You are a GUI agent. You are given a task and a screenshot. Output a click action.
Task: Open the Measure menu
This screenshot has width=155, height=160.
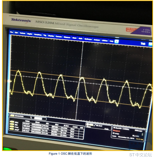click(x=67, y=37)
